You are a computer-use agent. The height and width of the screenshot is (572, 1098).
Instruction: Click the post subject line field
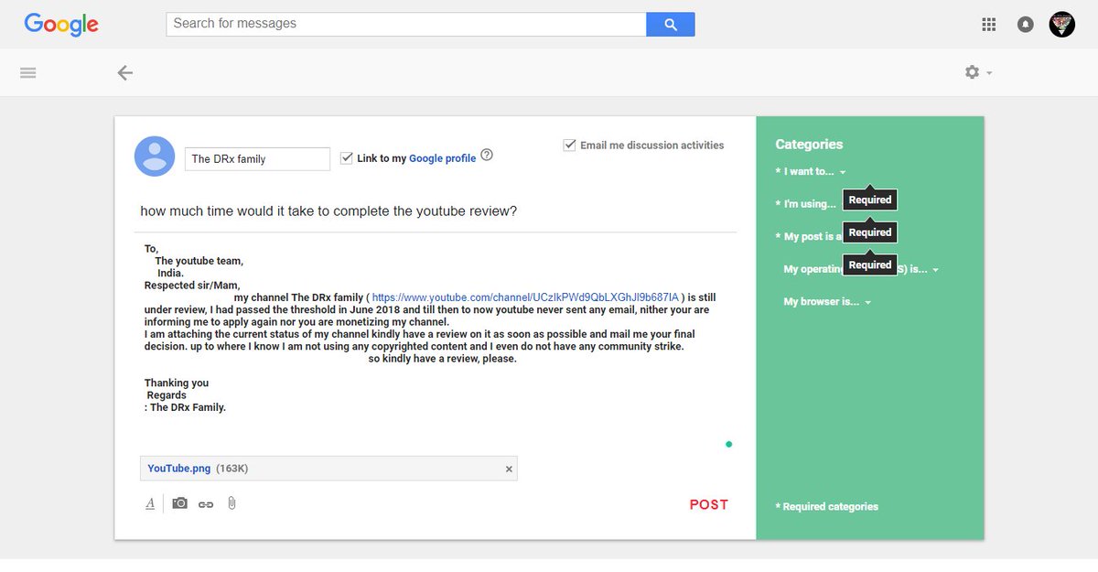(437, 211)
